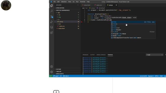Choose the 'FileReader' autocomplete suggestion
The height and width of the screenshot is (93, 166).
133,30
